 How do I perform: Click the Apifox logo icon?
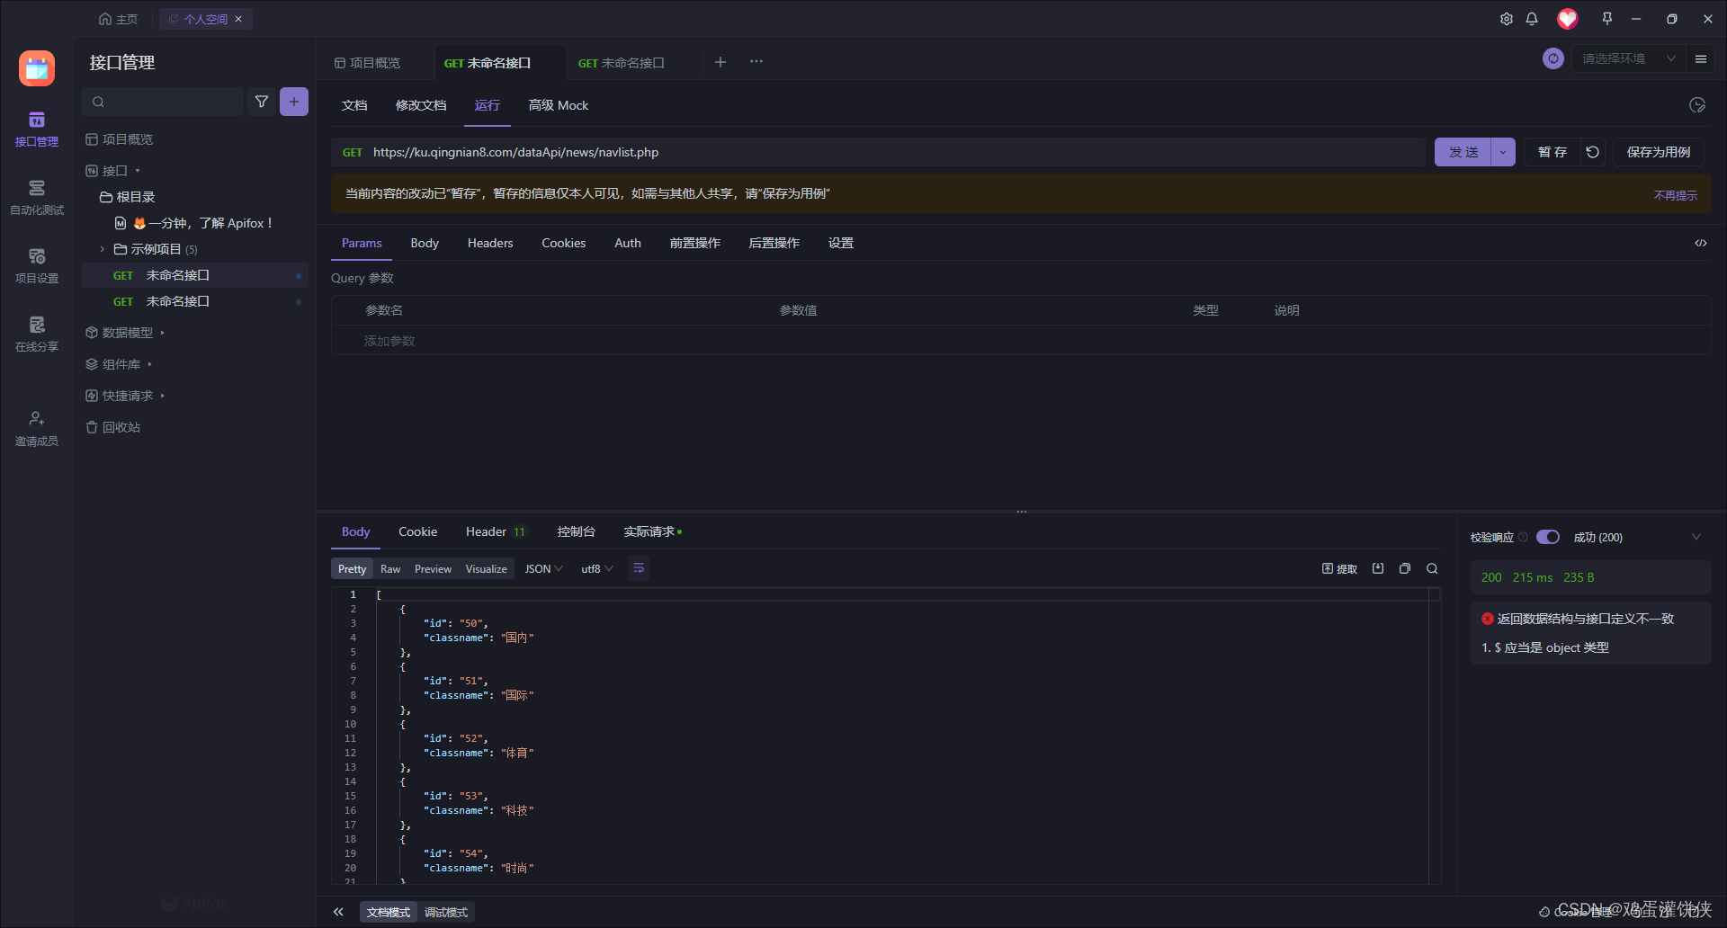coord(37,68)
